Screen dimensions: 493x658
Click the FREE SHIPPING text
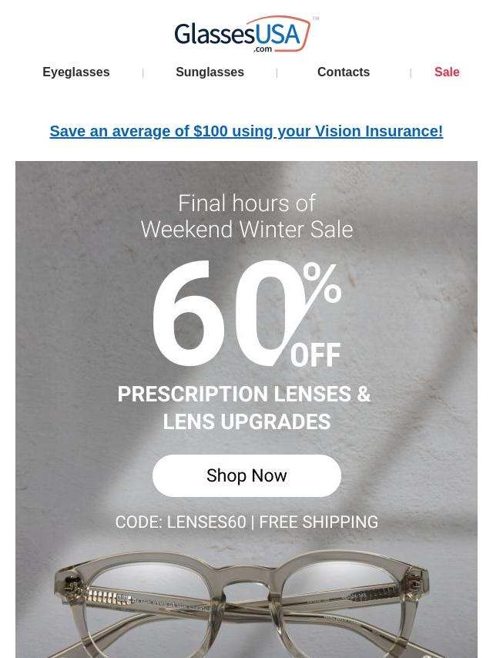pos(319,522)
